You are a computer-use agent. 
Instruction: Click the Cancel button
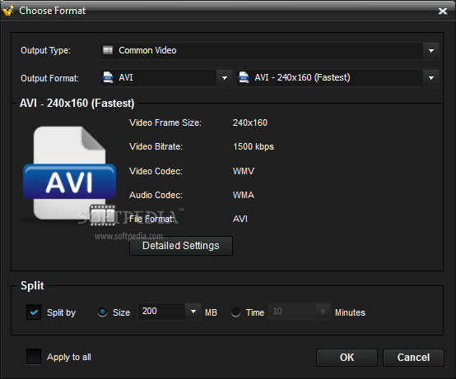click(x=413, y=358)
